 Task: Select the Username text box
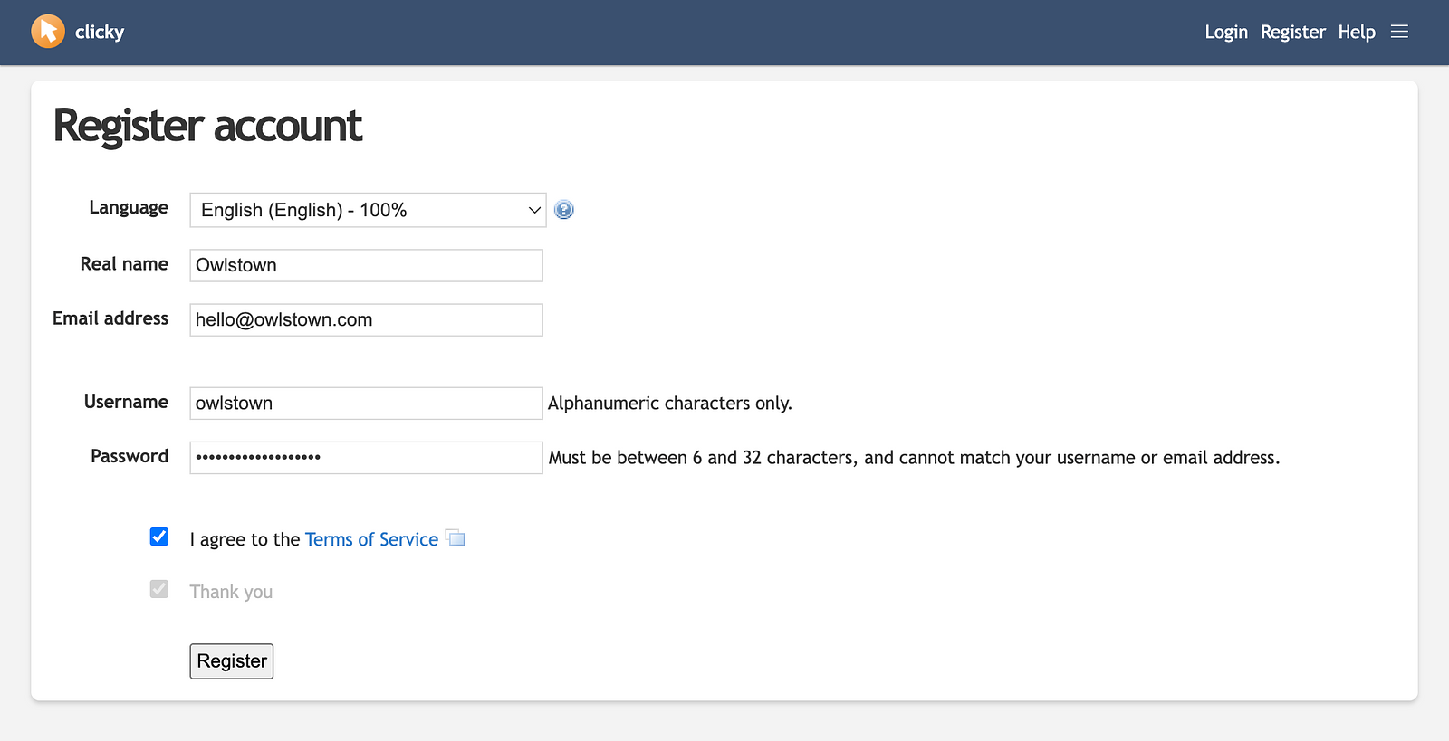tap(366, 403)
